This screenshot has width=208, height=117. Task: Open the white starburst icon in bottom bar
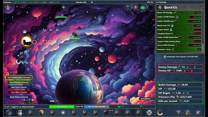click(x=63, y=112)
